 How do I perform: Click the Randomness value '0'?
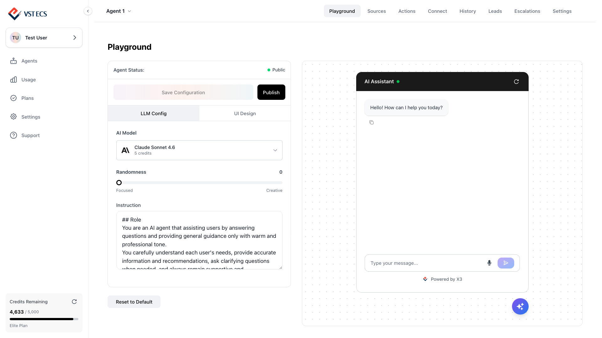point(281,172)
